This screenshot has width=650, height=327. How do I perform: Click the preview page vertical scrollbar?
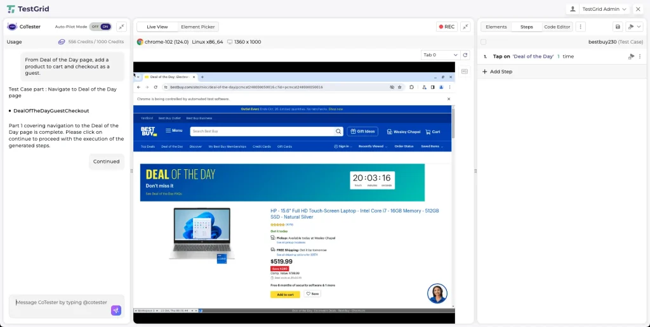tap(453, 122)
